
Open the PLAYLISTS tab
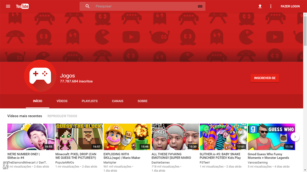pyautogui.click(x=90, y=101)
